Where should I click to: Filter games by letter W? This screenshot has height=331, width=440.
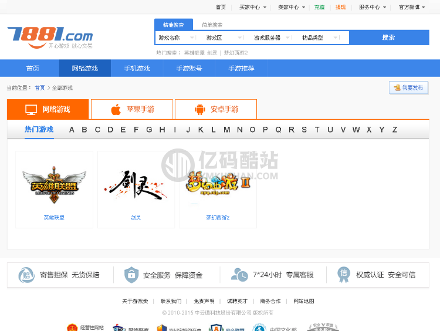pos(356,130)
